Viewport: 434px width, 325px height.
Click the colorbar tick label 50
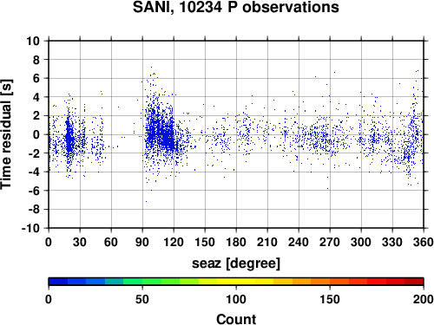142,299
